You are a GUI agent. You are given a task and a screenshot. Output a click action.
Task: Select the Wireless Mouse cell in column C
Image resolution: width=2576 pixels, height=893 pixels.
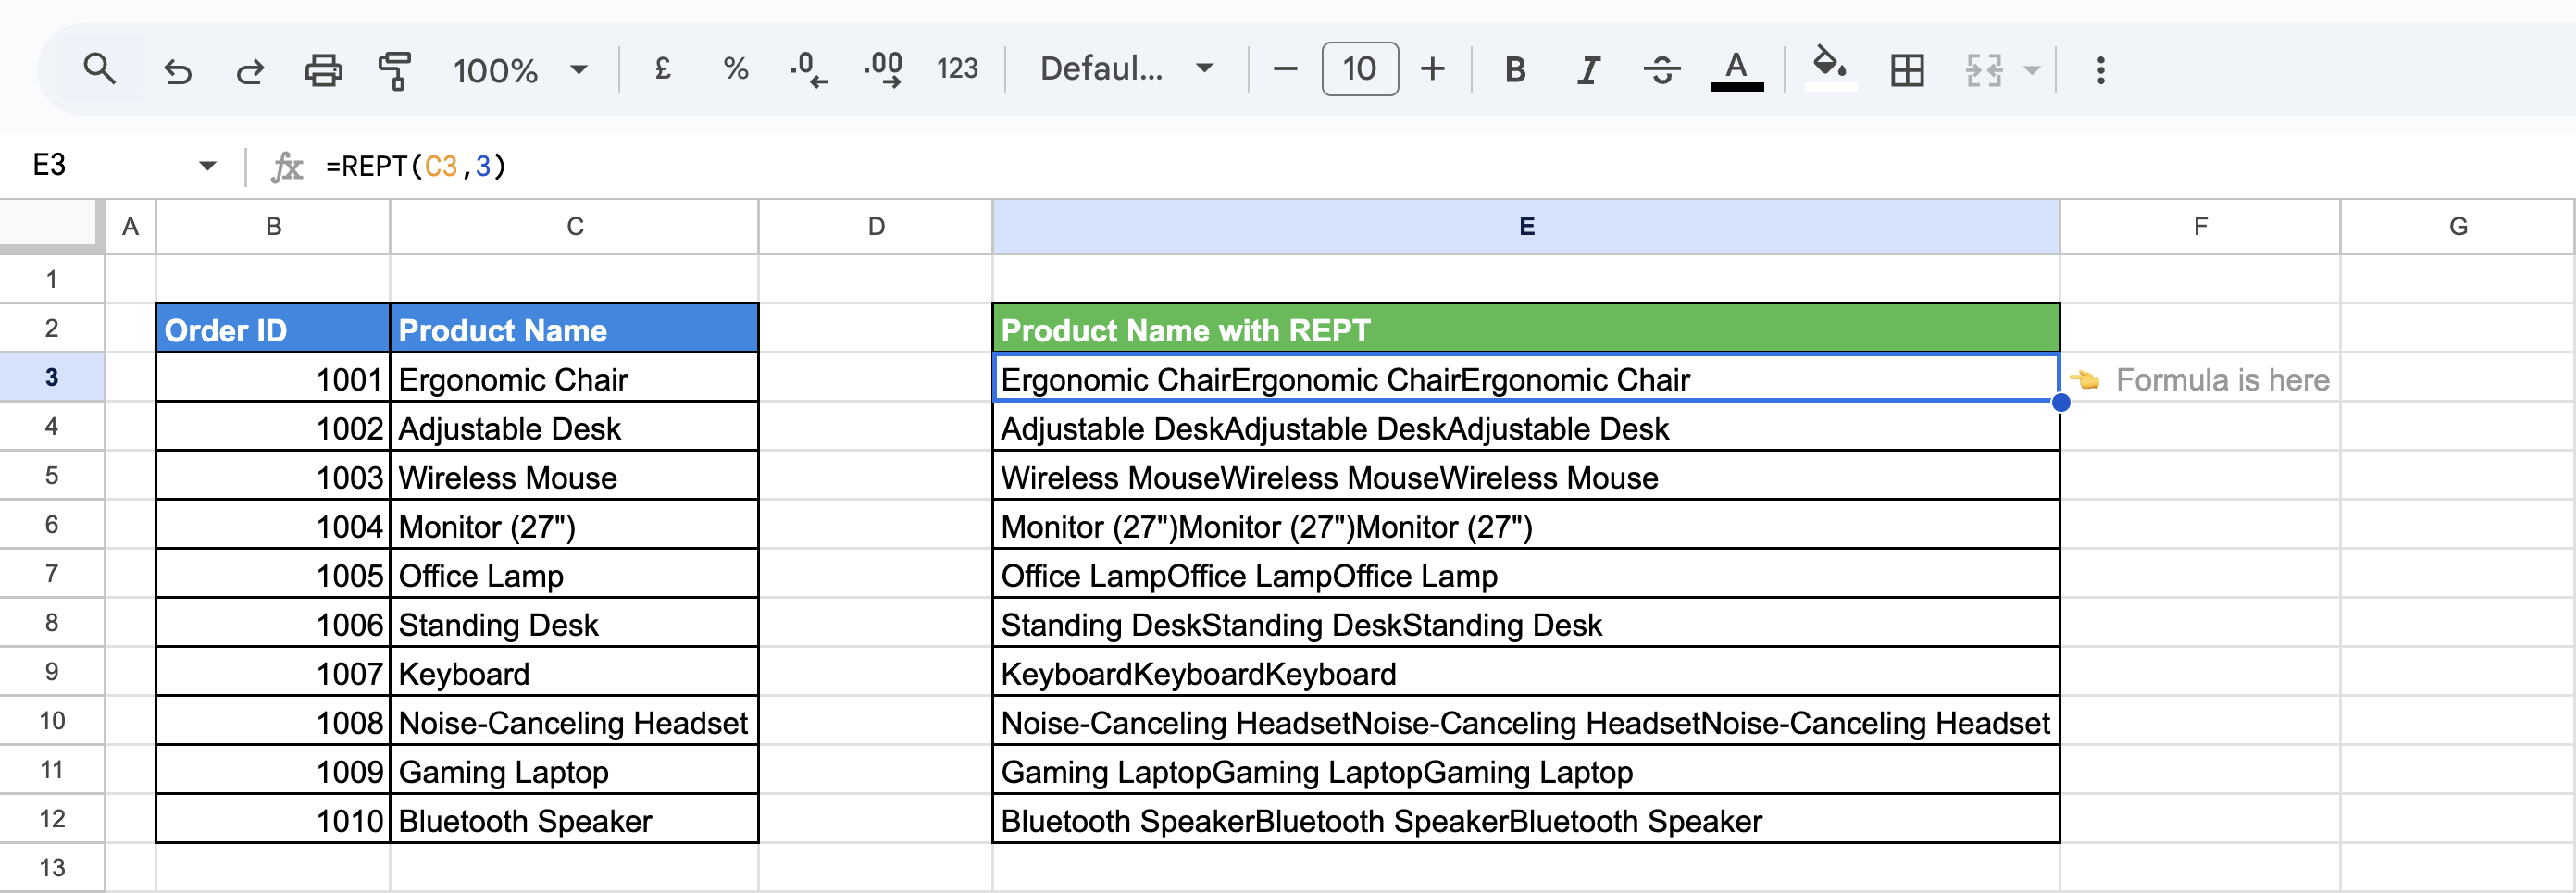coord(574,476)
